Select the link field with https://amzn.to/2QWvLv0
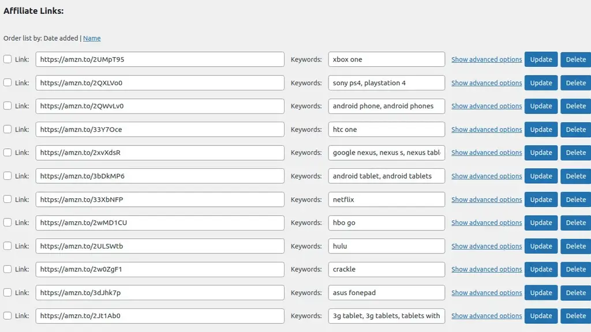 pyautogui.click(x=160, y=106)
